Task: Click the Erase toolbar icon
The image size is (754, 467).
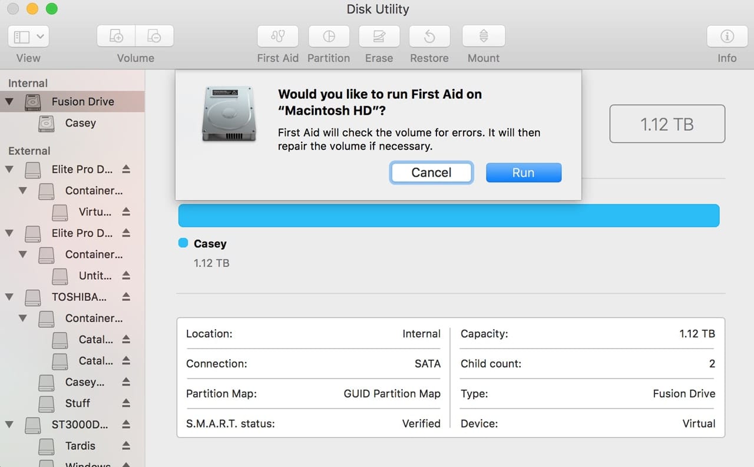Action: coord(379,37)
